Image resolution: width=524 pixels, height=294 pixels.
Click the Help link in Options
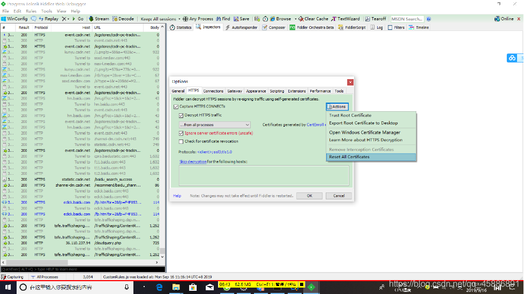(177, 196)
